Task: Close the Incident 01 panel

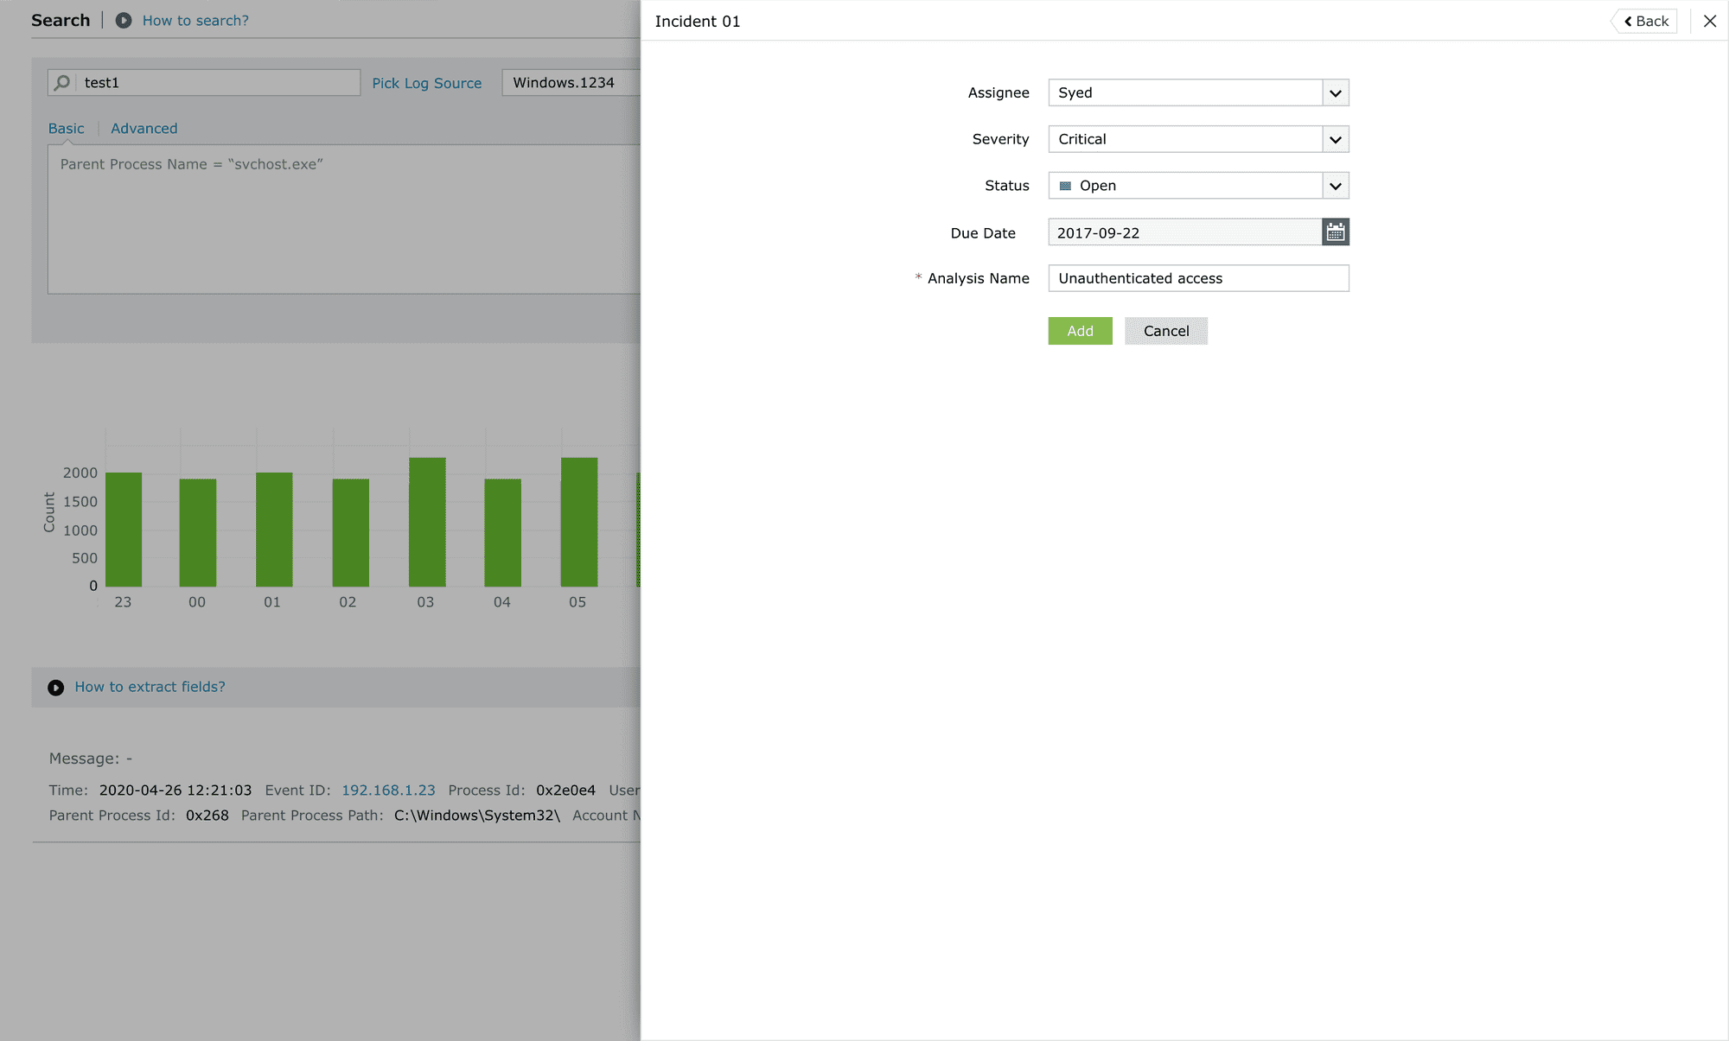Action: point(1709,22)
